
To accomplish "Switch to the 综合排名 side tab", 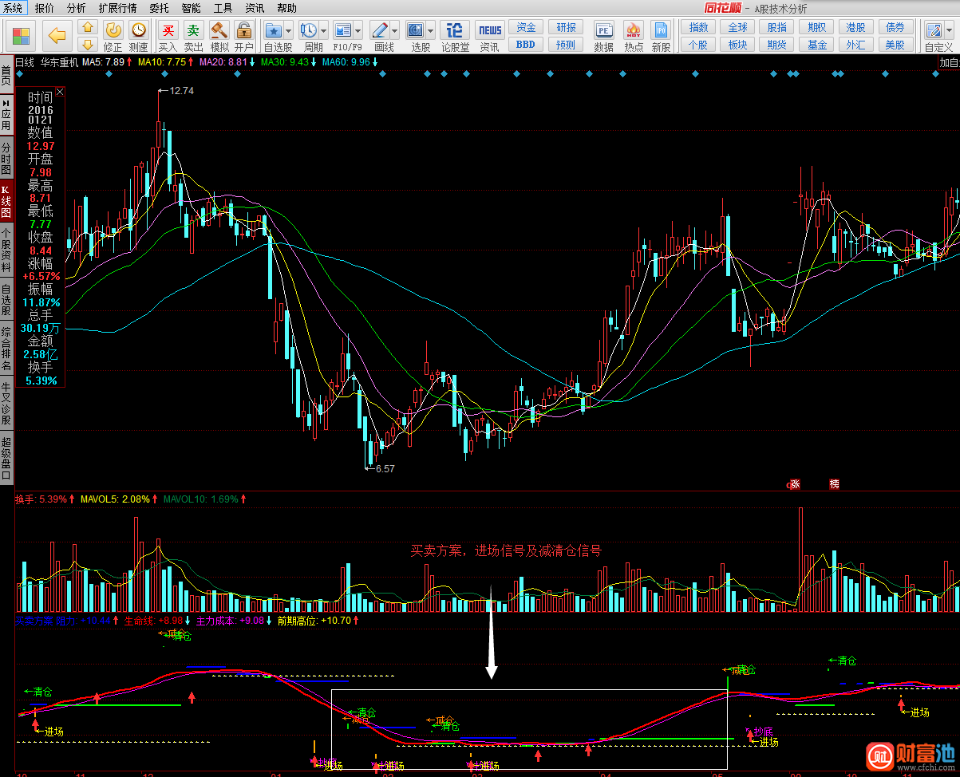I will pyautogui.click(x=6, y=349).
